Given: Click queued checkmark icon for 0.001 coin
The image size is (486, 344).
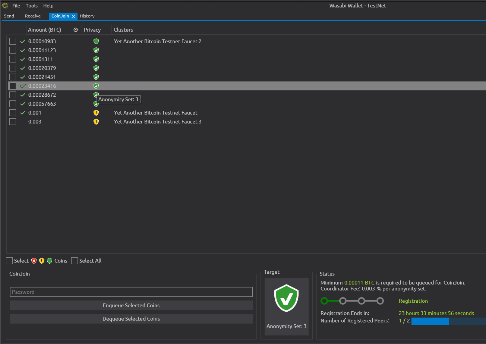Looking at the screenshot, I should (23, 113).
